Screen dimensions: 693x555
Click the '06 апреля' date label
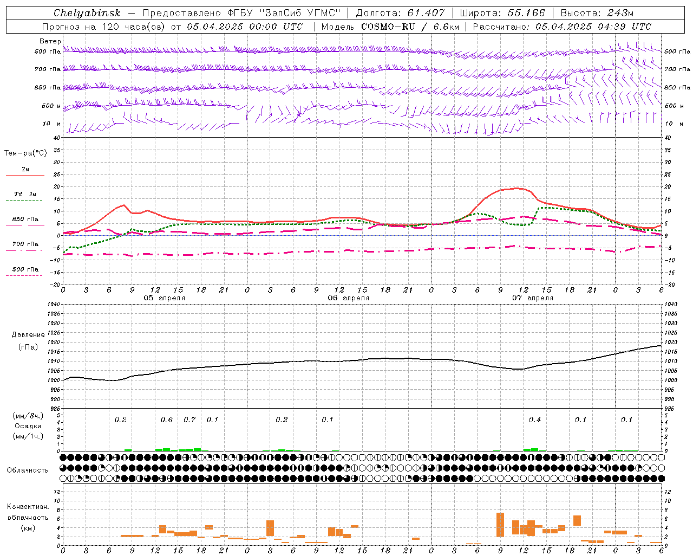coord(348,298)
